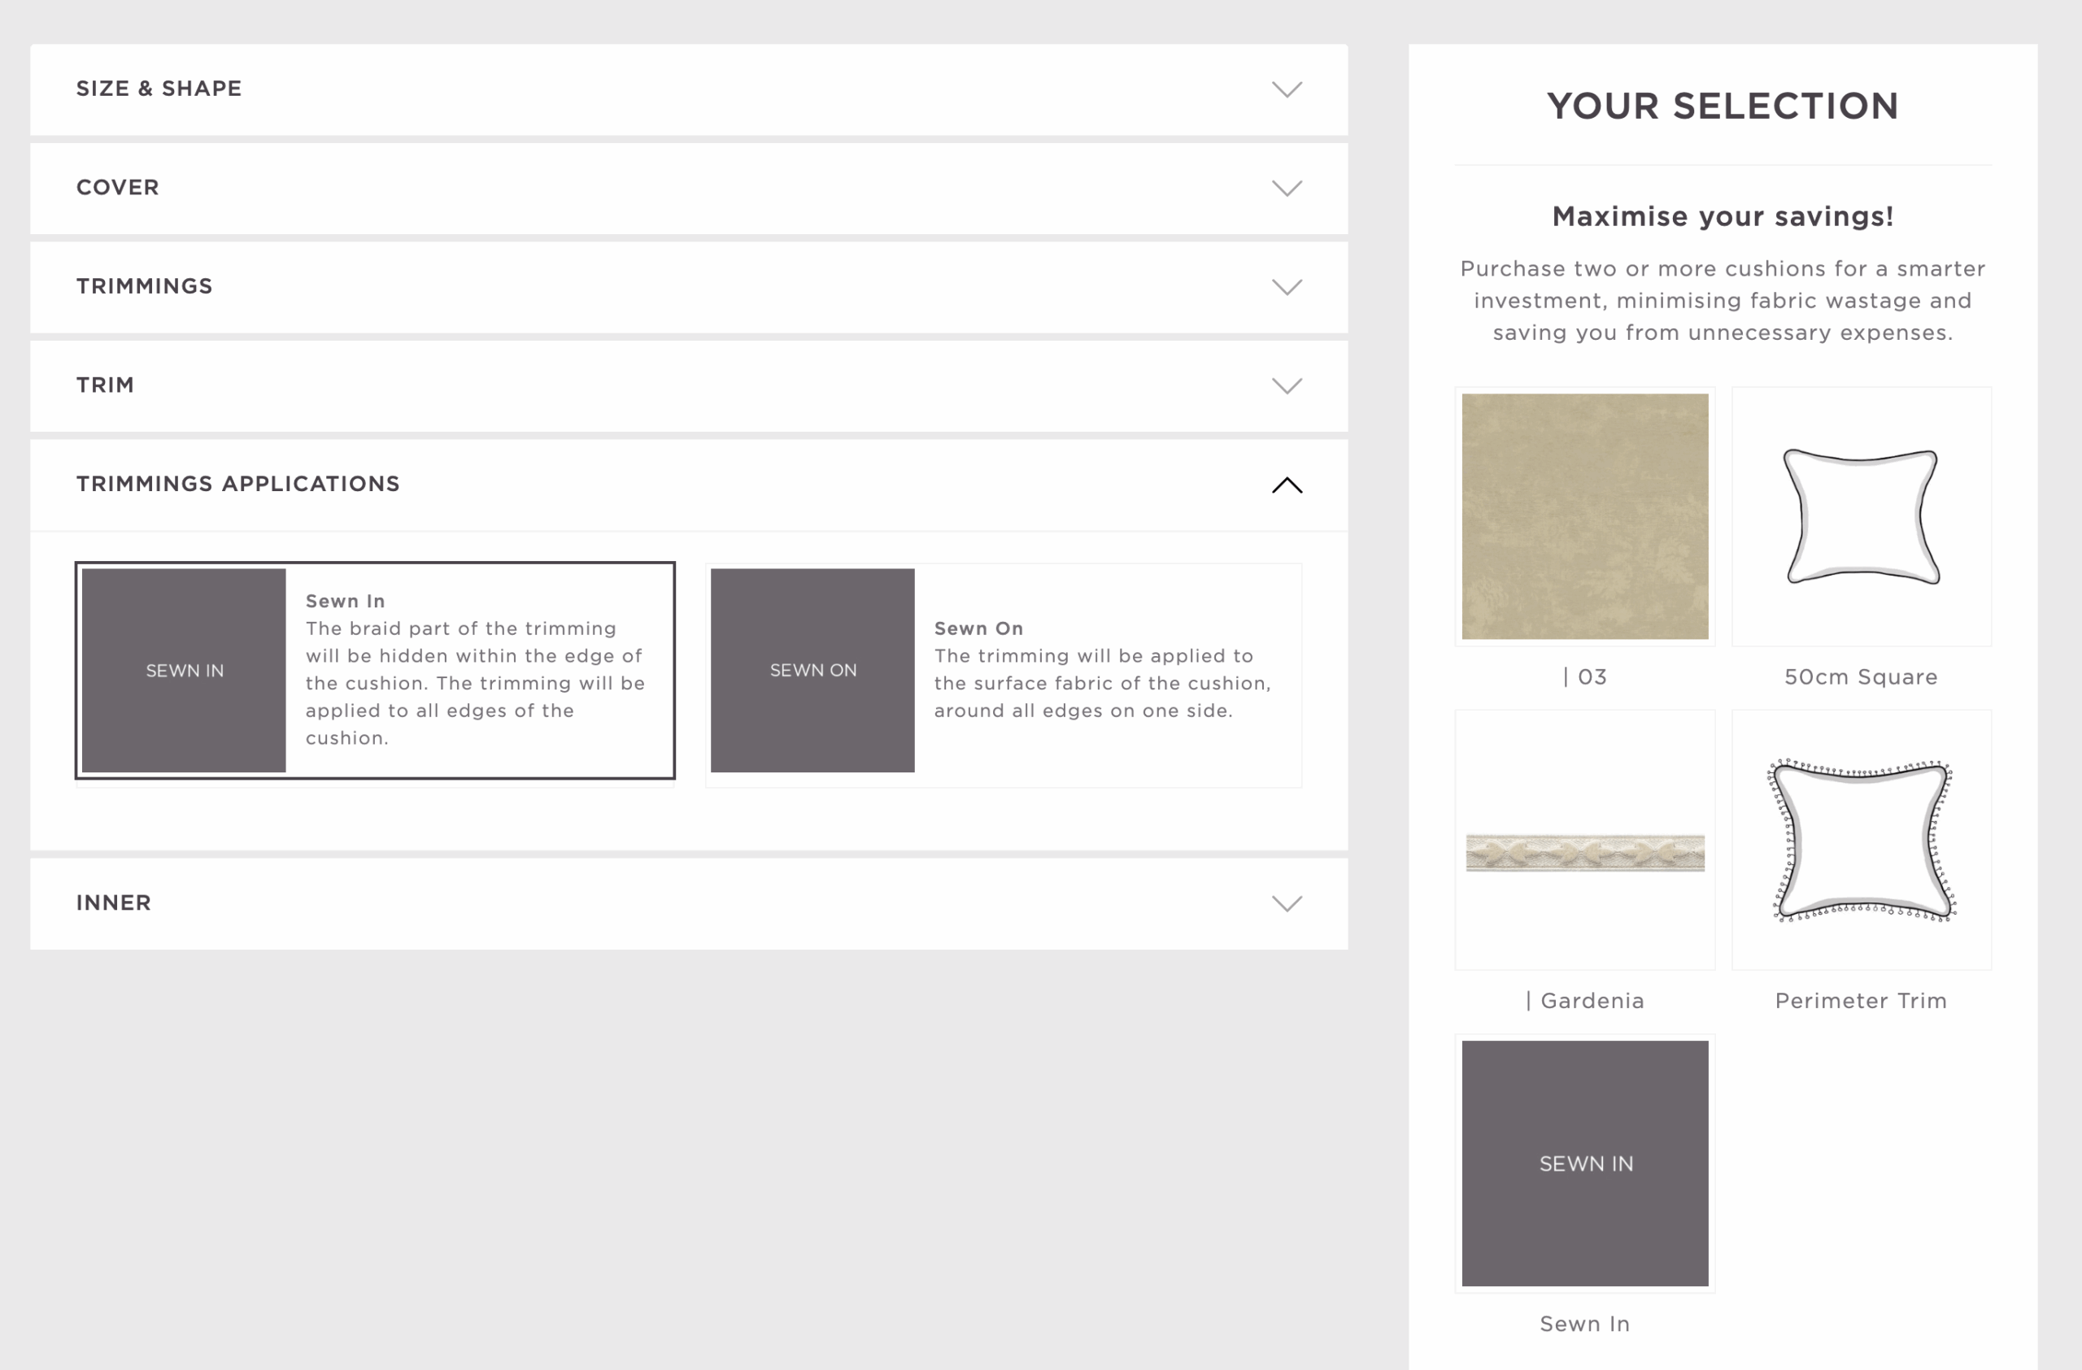Click the SEWN ON grey tile
2082x1370 pixels.
(812, 671)
